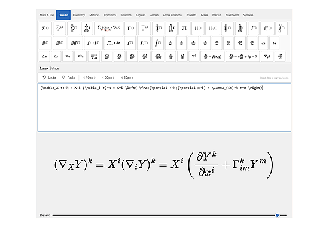Image resolution: width=329 pixels, height=227 pixels.
Task: Insert the dy/dx = f(x,y) equation template
Action: (212, 56)
